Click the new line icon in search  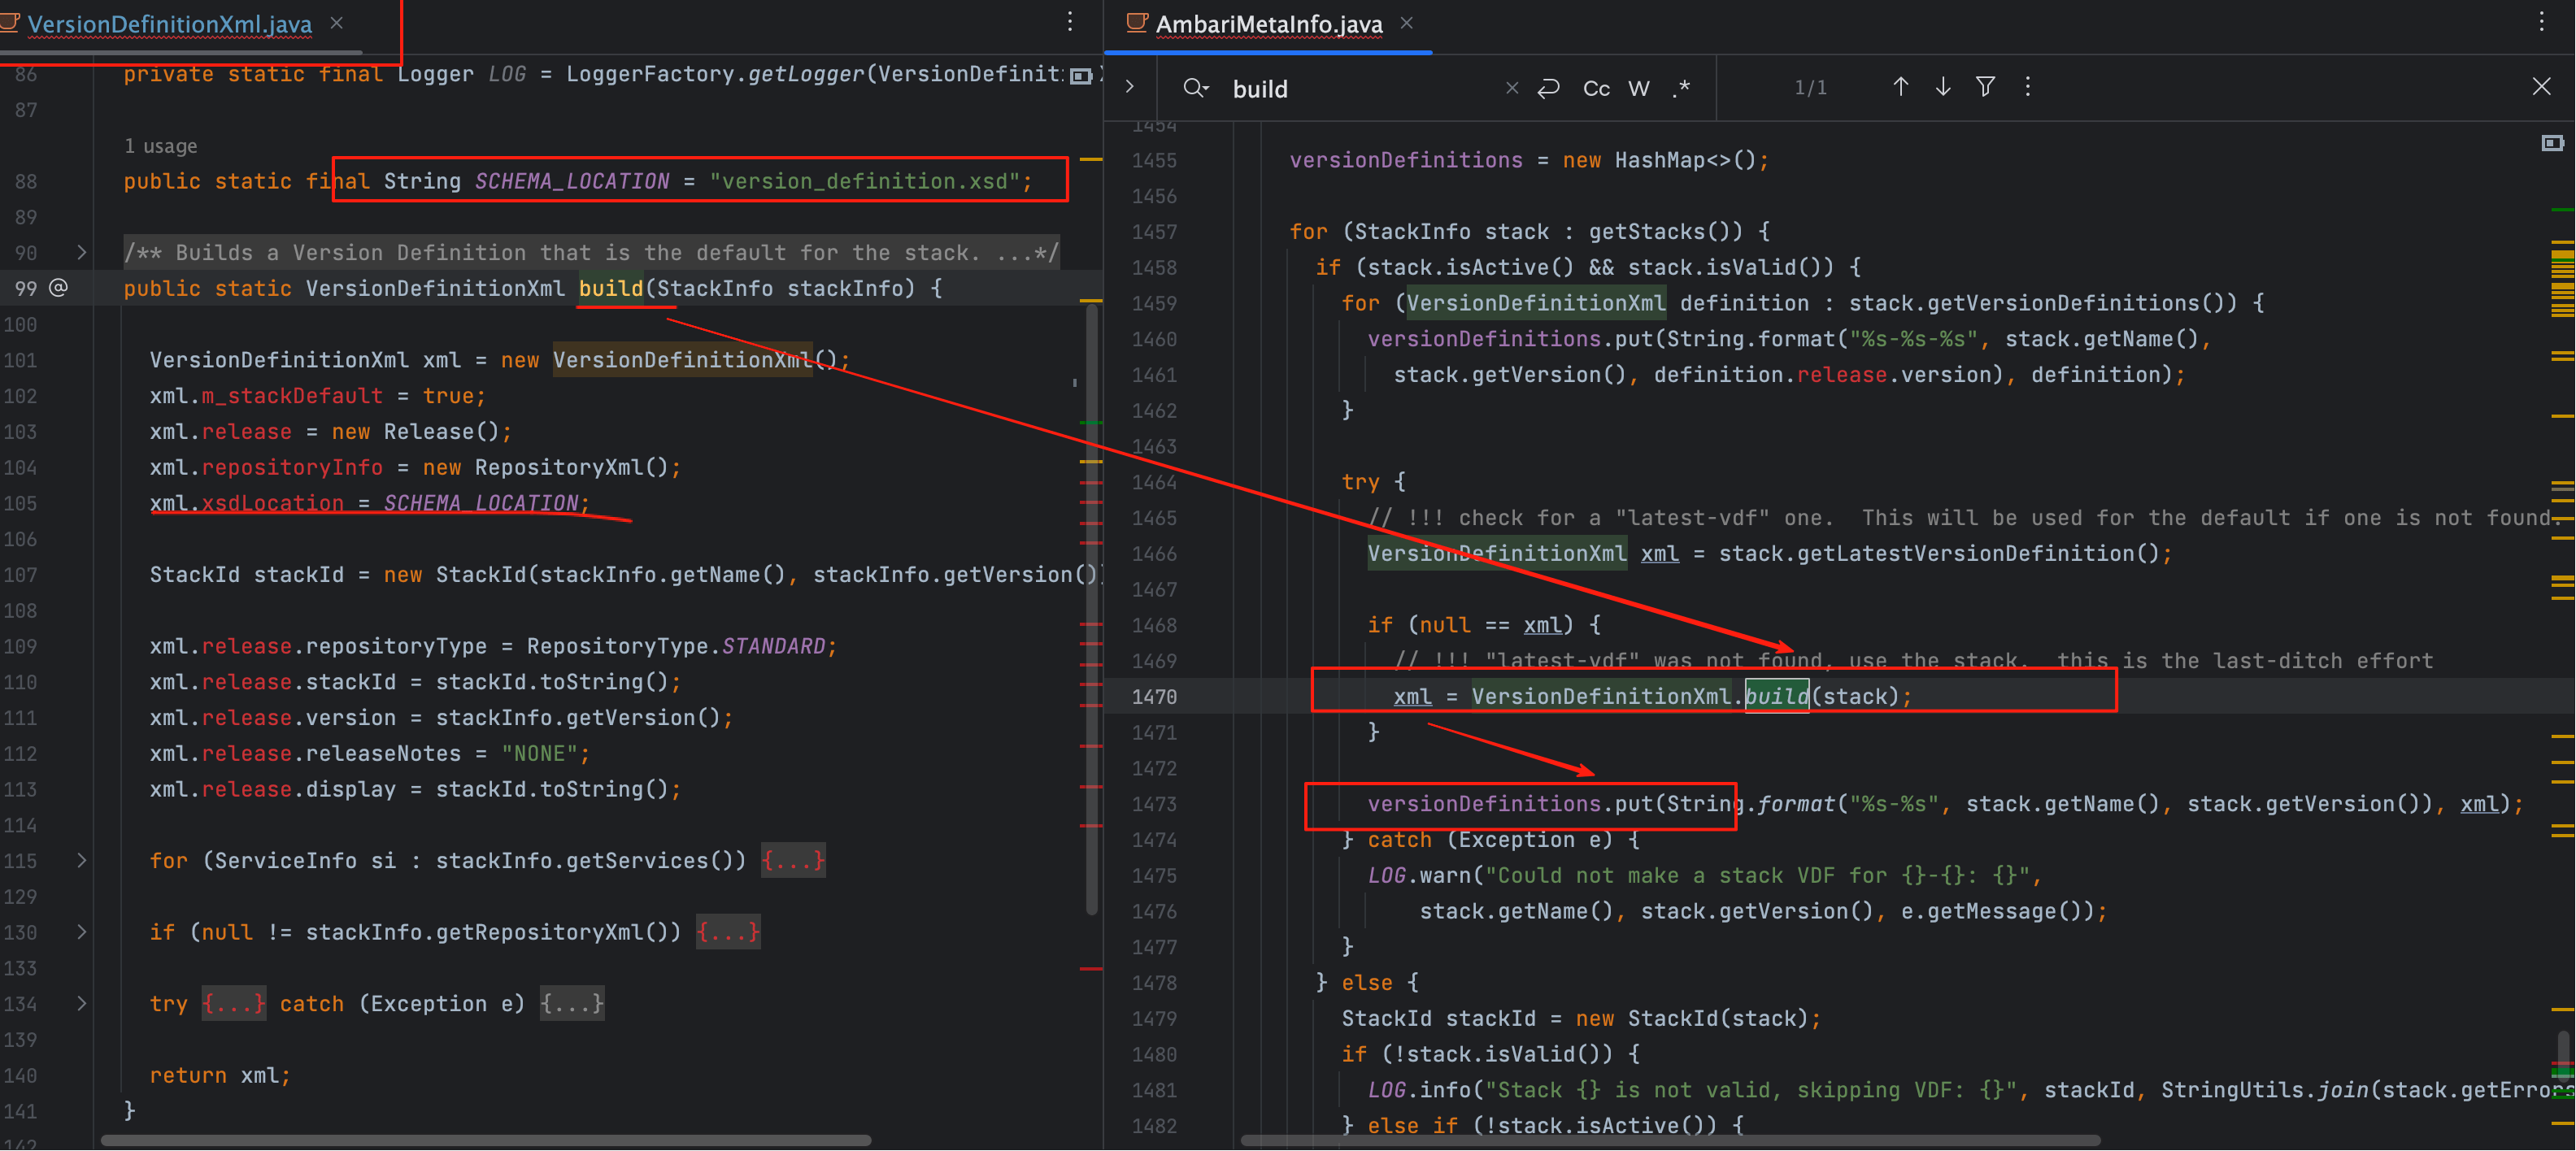pos(1548,88)
